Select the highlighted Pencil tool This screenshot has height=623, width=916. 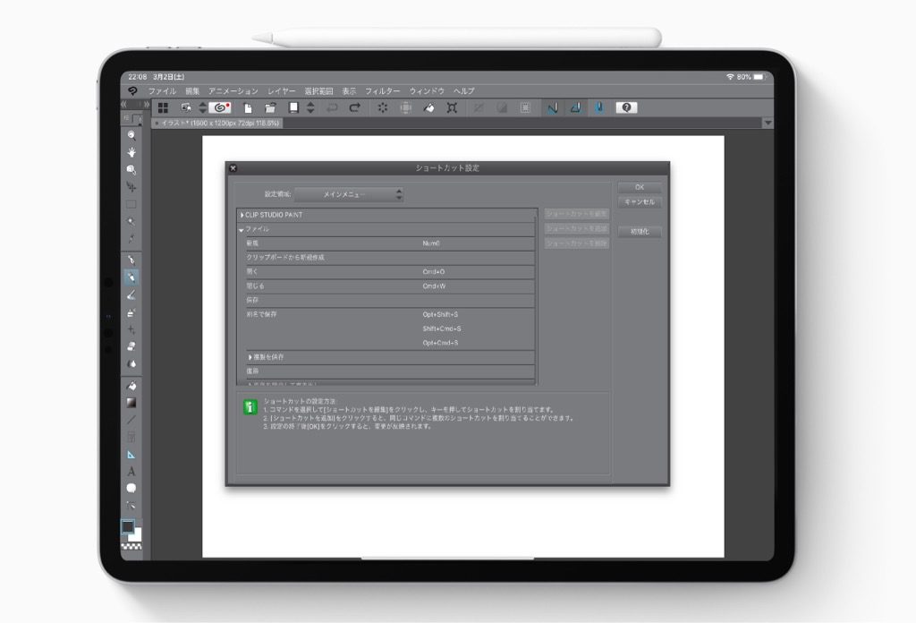[131, 277]
